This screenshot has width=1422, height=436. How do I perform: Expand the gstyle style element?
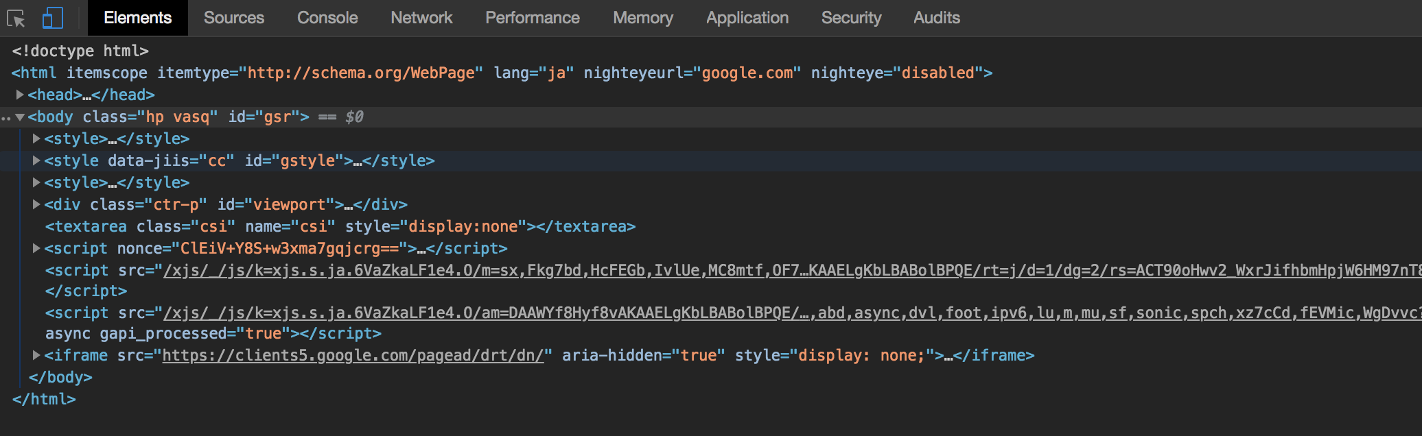click(x=36, y=160)
